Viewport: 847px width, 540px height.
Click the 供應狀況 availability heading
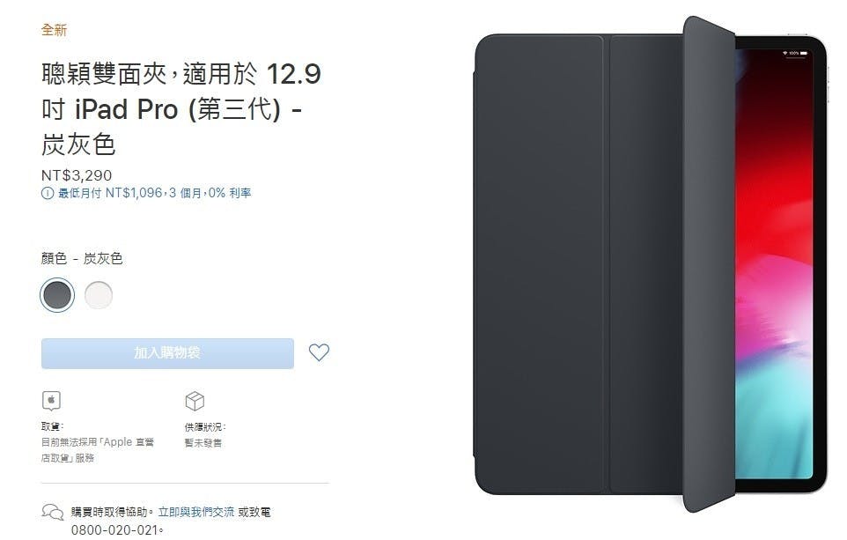pos(205,427)
